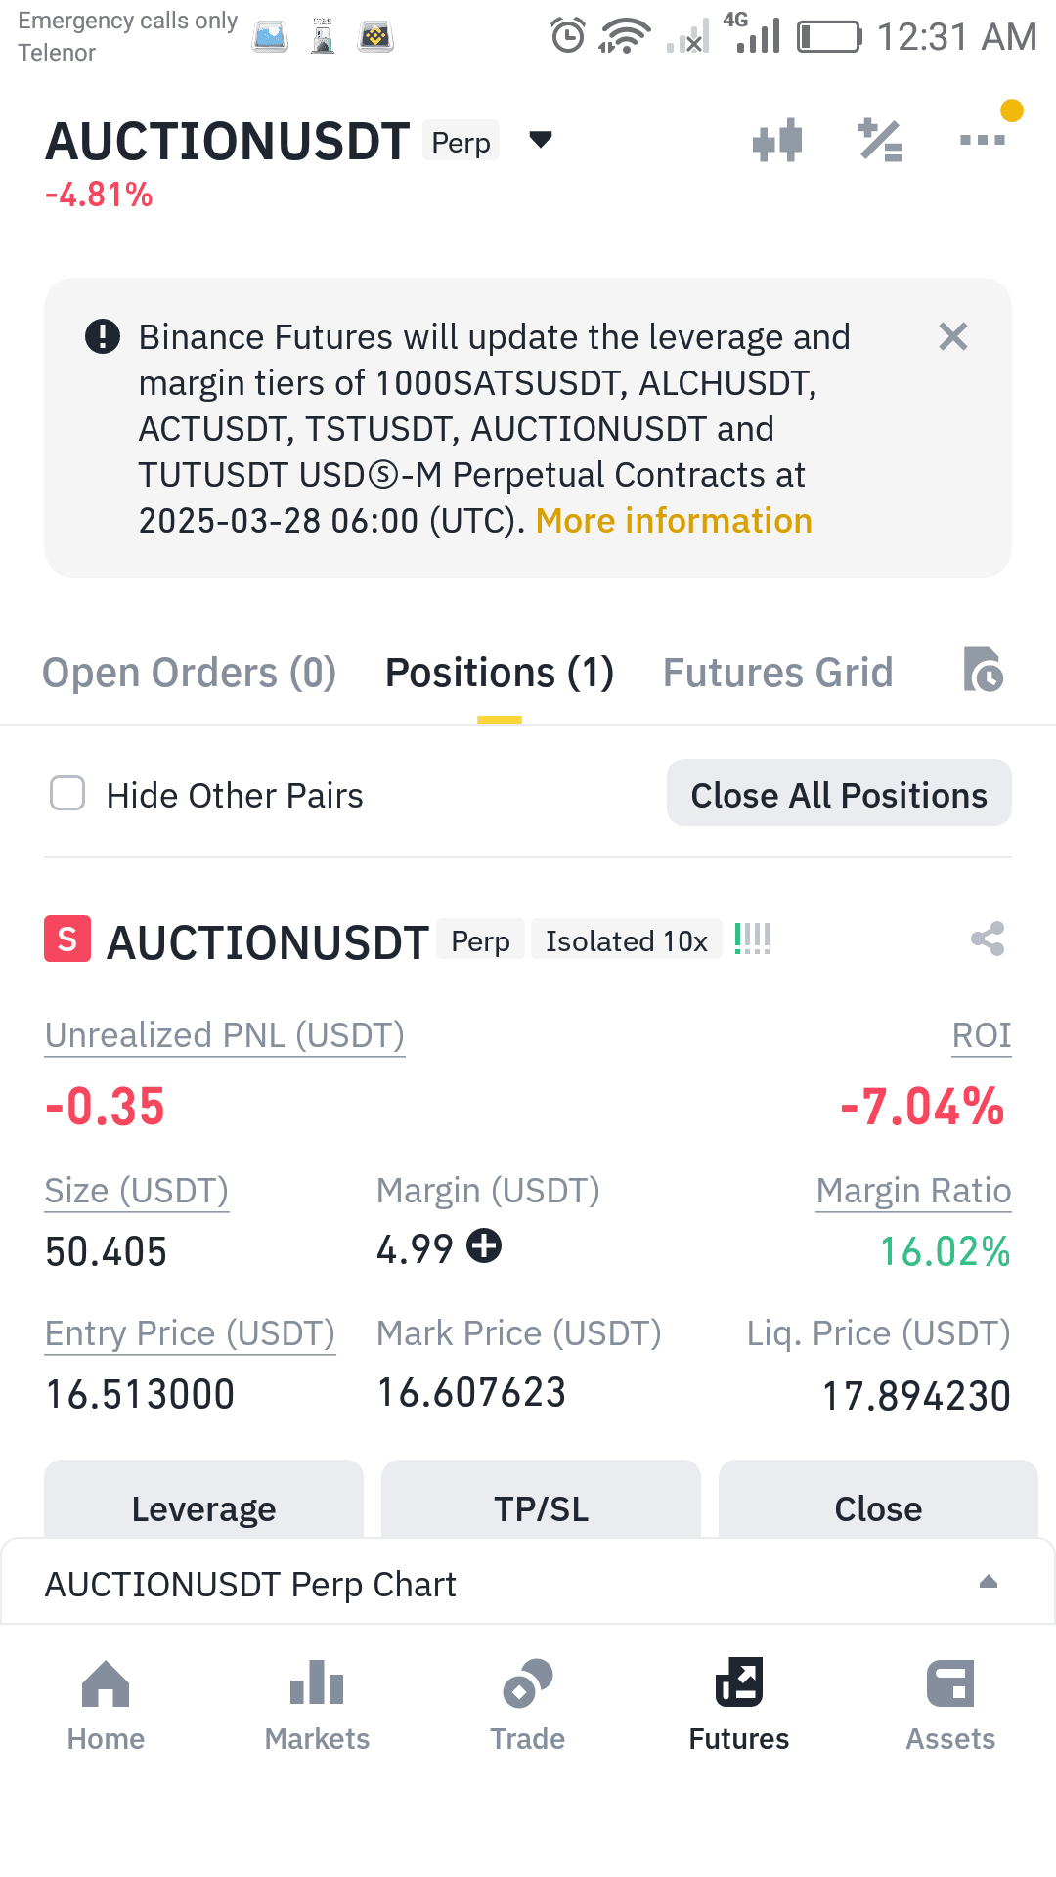The width and height of the screenshot is (1056, 1877).
Task: Go to the Home tab
Action: point(106,1705)
